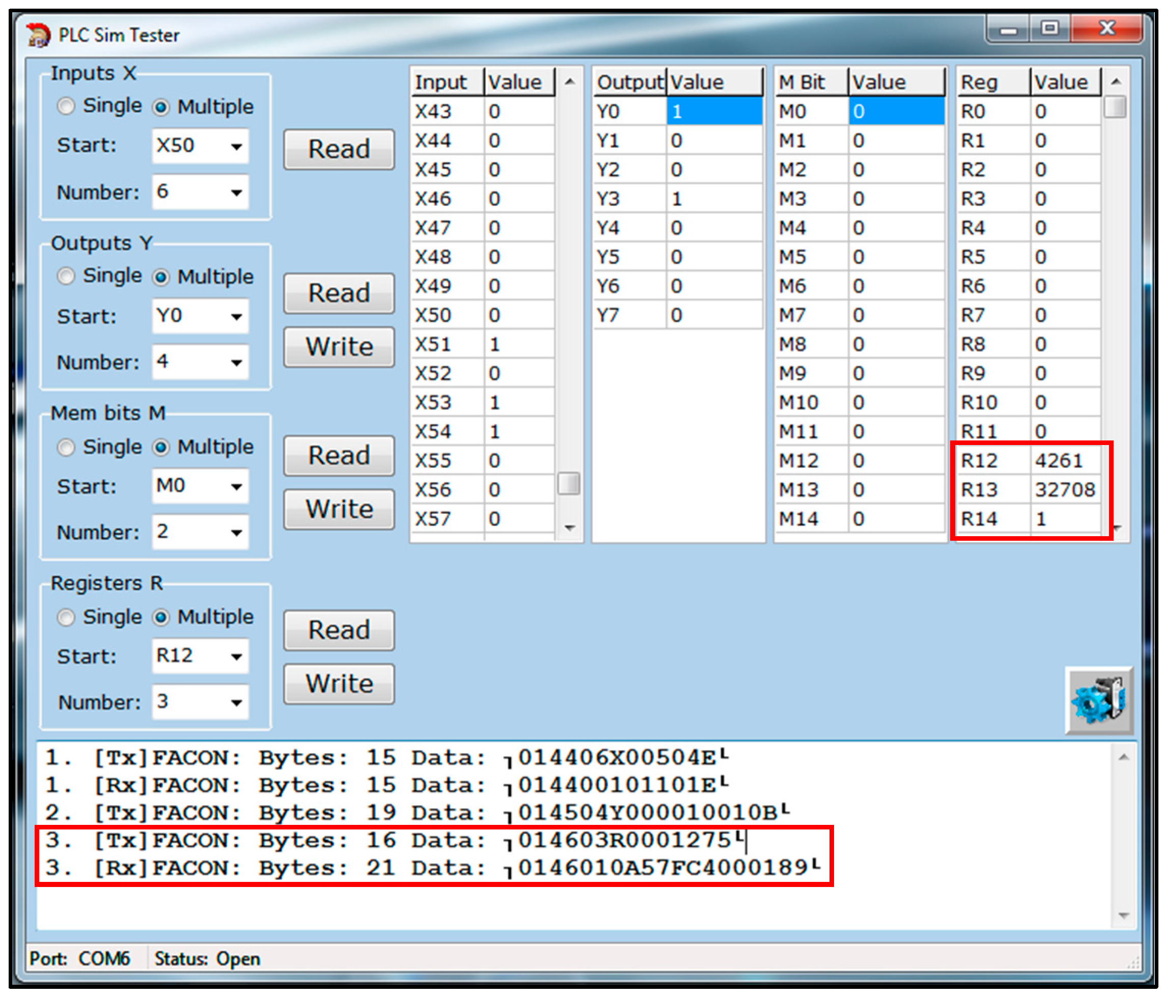Select Single mode for Inputs X

click(x=66, y=106)
